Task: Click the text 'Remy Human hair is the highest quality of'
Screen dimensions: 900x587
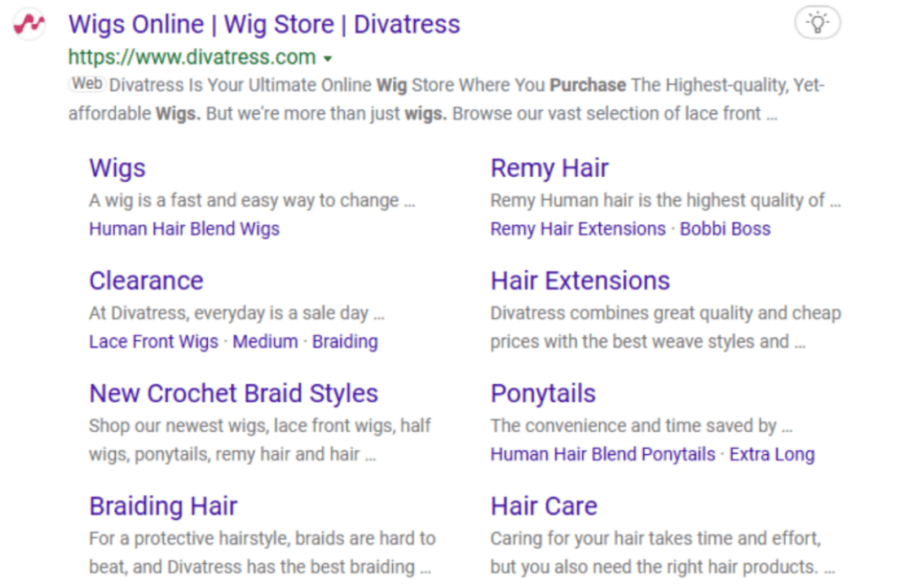Action: click(x=658, y=201)
